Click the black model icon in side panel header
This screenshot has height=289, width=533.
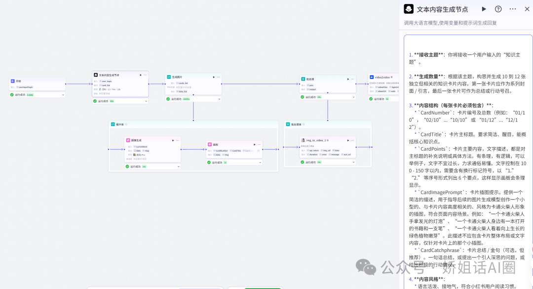(x=409, y=9)
